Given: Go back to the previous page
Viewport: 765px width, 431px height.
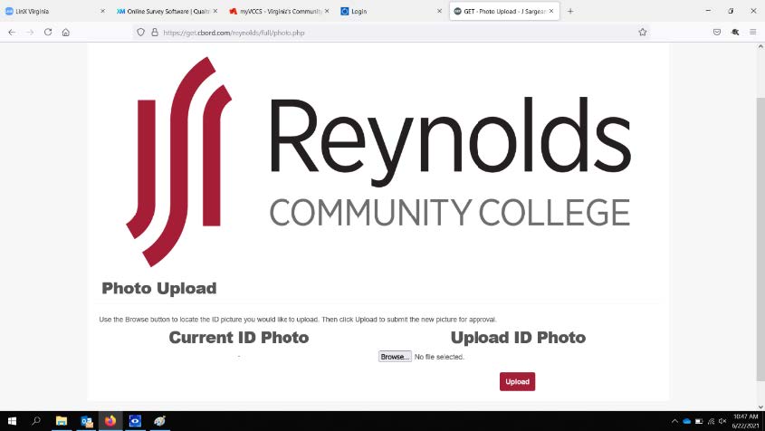Looking at the screenshot, I should (x=12, y=33).
